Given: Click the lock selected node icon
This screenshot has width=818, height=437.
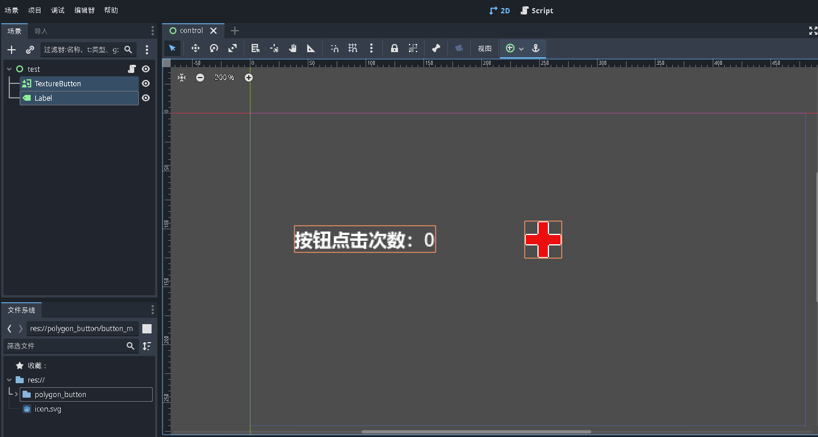Looking at the screenshot, I should [394, 48].
